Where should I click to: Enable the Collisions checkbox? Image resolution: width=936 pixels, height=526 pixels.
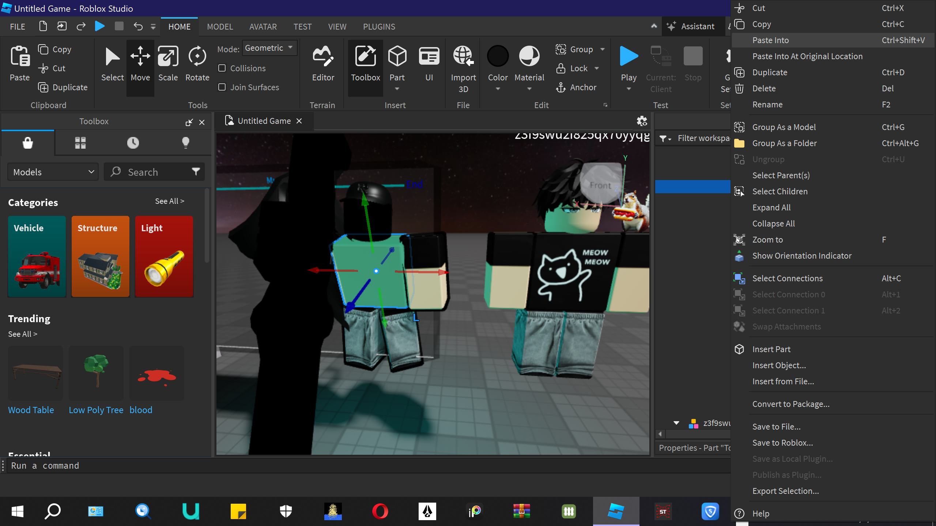coord(222,68)
